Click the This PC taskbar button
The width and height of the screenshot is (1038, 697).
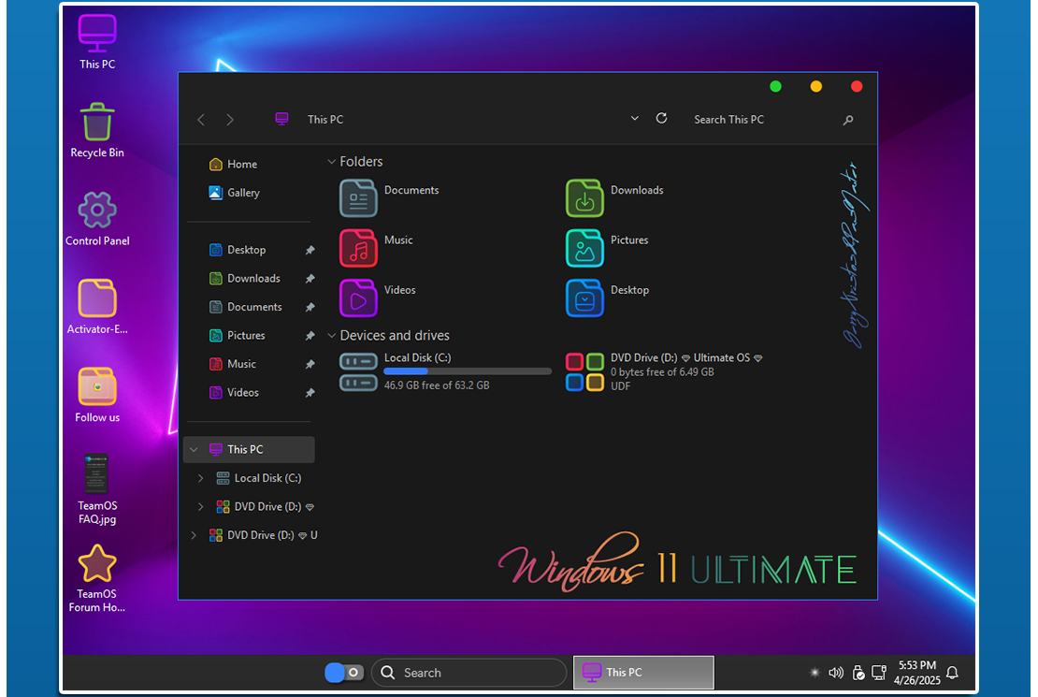(642, 673)
